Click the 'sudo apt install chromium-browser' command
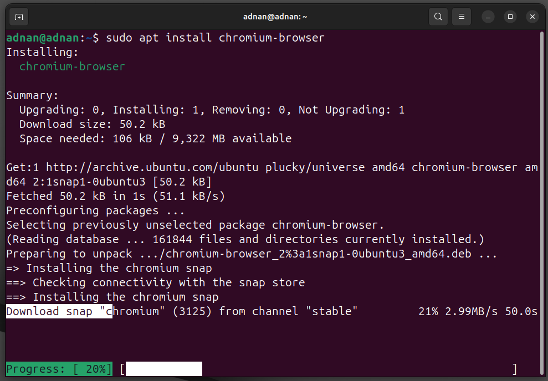 tap(216, 38)
